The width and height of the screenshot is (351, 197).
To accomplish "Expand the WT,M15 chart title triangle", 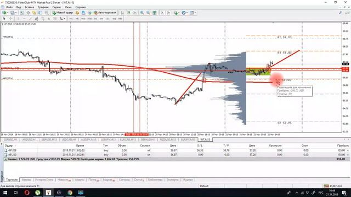I will 2,24.
